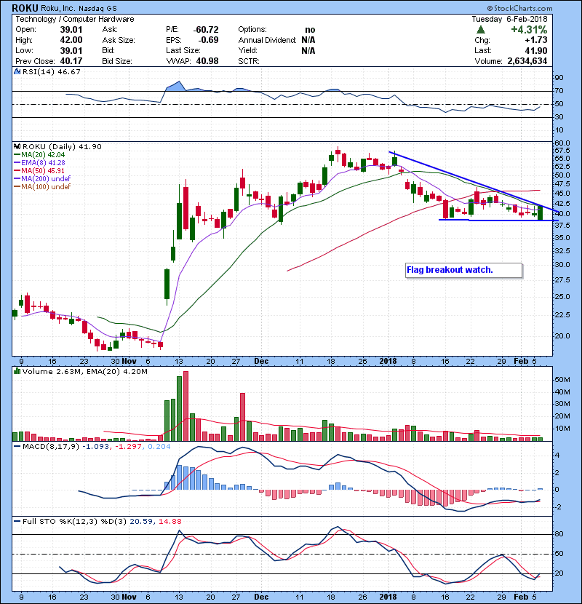Click the stochastic %D value 14.88

click(170, 521)
